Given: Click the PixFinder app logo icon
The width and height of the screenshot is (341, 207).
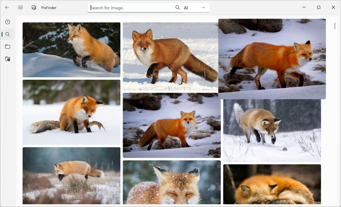Looking at the screenshot, I should click(x=34, y=7).
